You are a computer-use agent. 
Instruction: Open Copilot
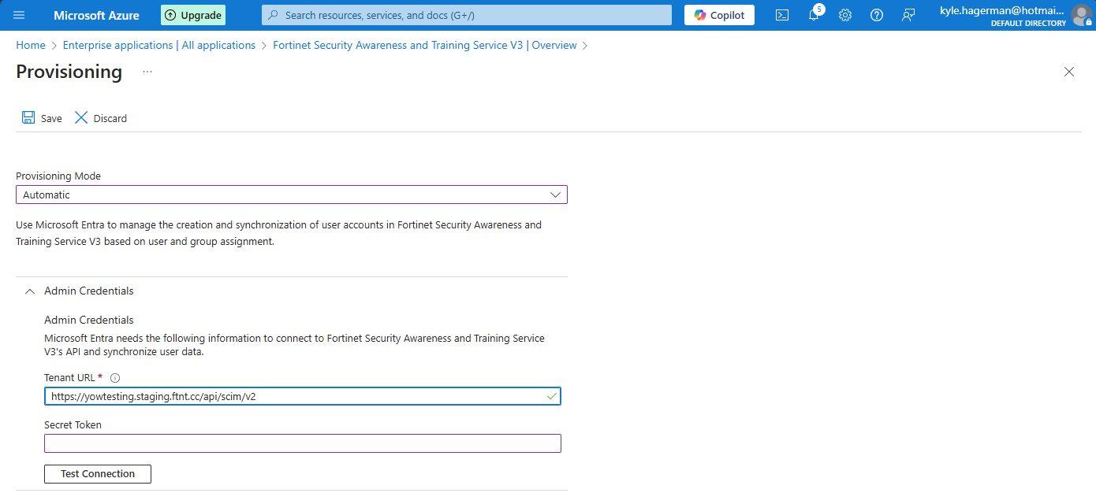719,15
